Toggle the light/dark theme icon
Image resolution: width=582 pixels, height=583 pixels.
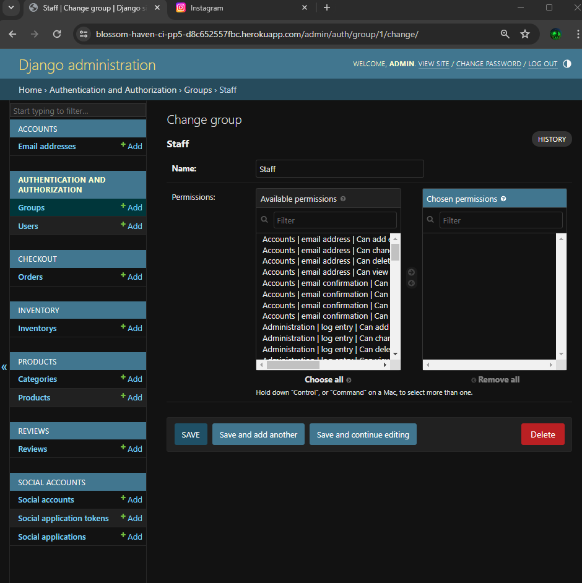567,64
